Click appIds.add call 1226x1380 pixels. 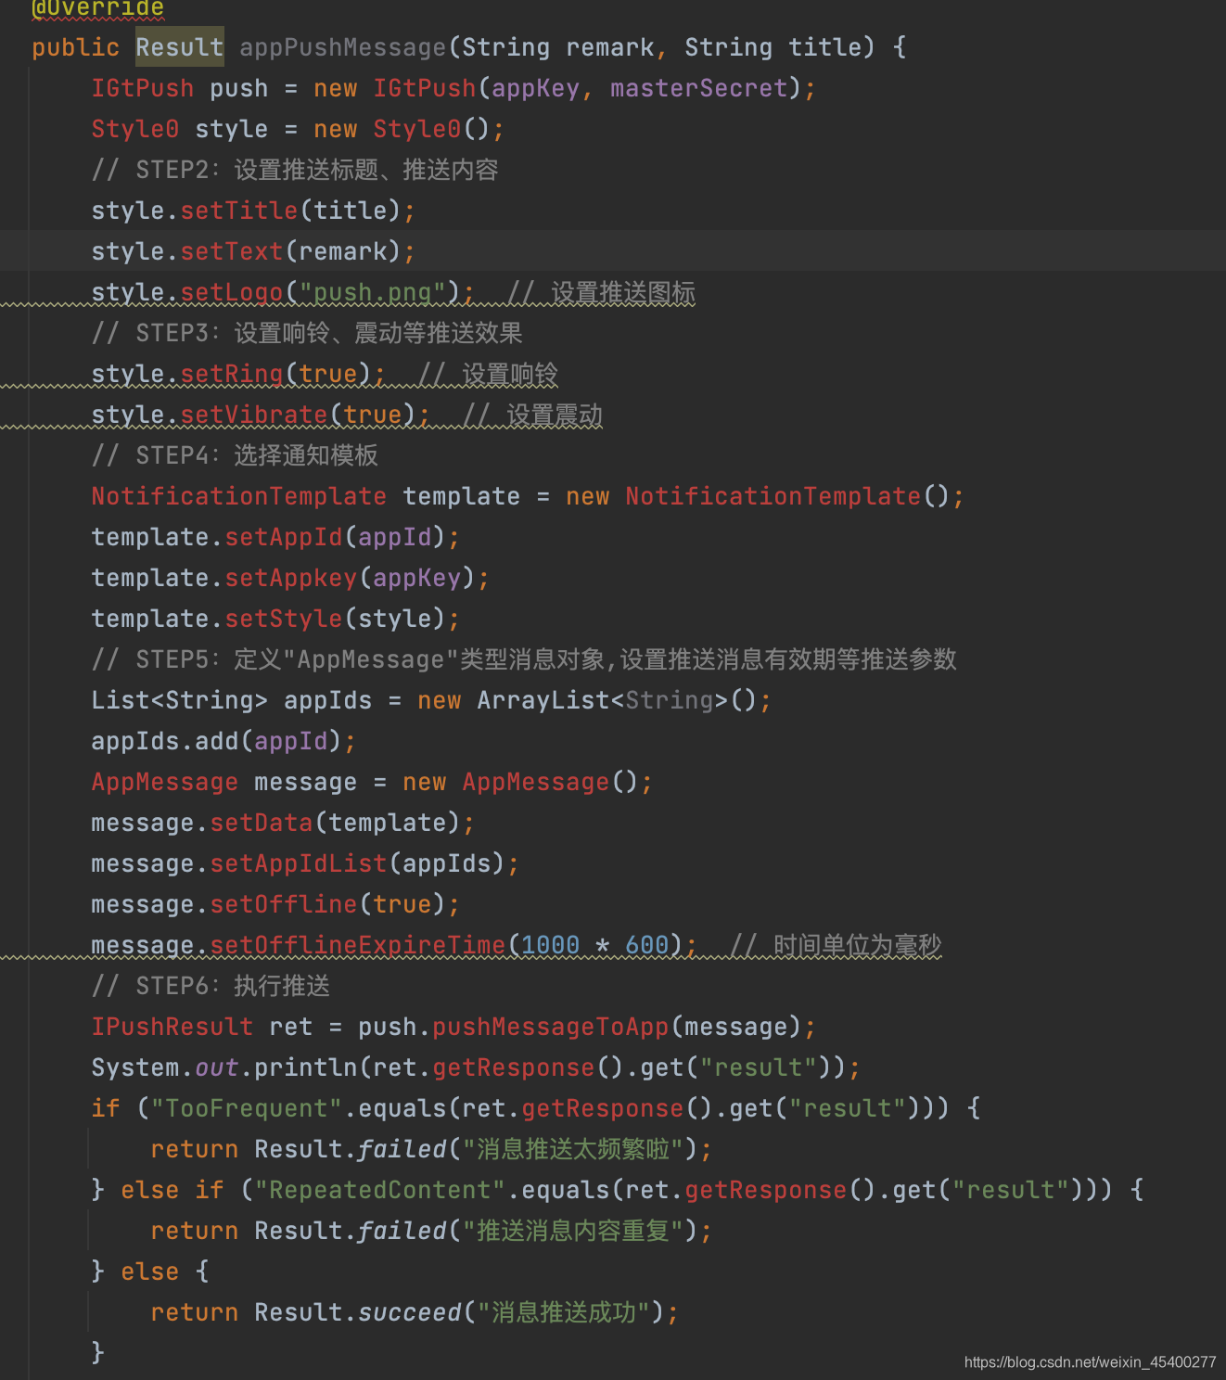(x=223, y=741)
